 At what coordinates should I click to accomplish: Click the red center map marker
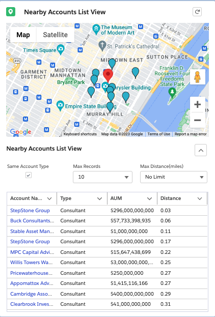(108, 75)
